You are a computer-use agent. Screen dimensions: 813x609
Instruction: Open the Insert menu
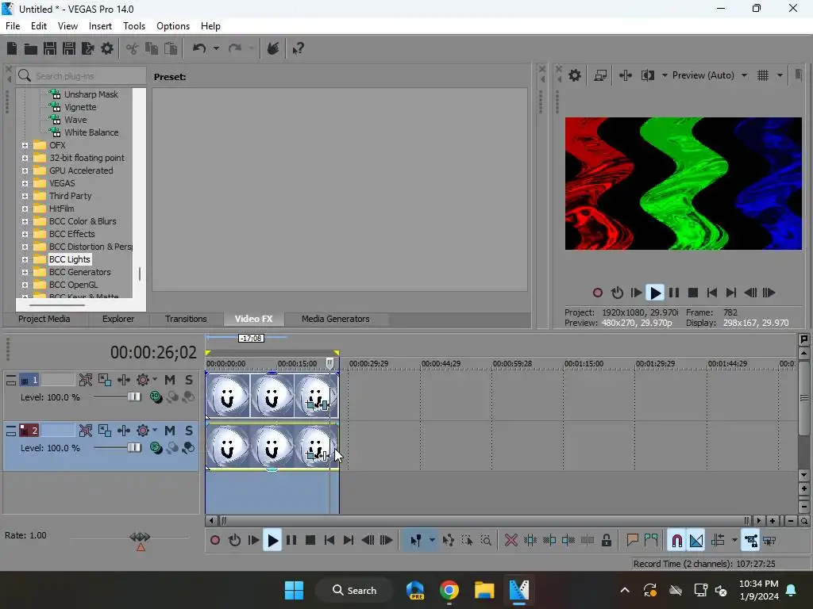click(100, 26)
